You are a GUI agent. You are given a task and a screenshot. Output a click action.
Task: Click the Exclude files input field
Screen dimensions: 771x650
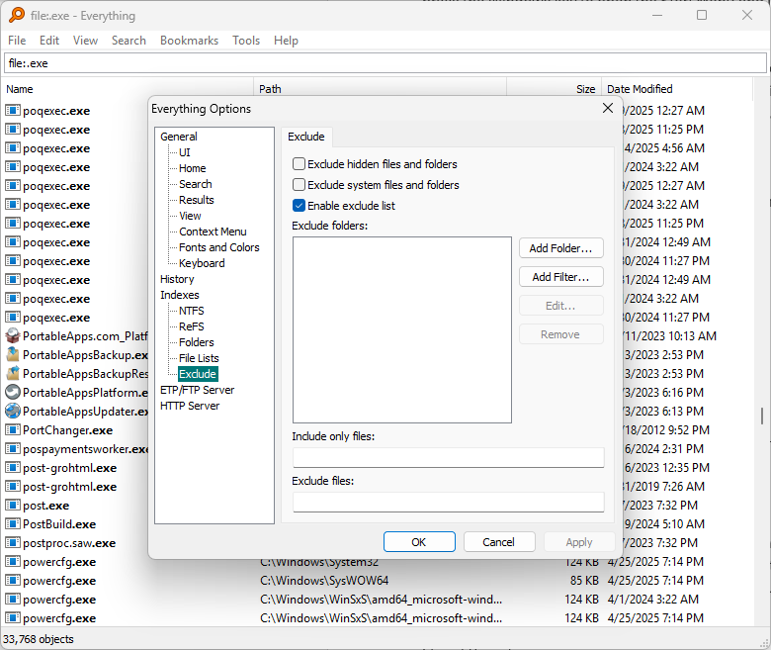click(448, 503)
